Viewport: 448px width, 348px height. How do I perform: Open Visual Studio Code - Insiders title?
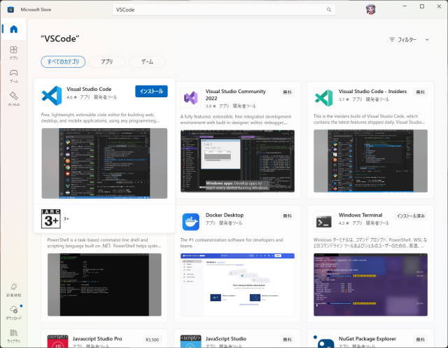(x=373, y=91)
